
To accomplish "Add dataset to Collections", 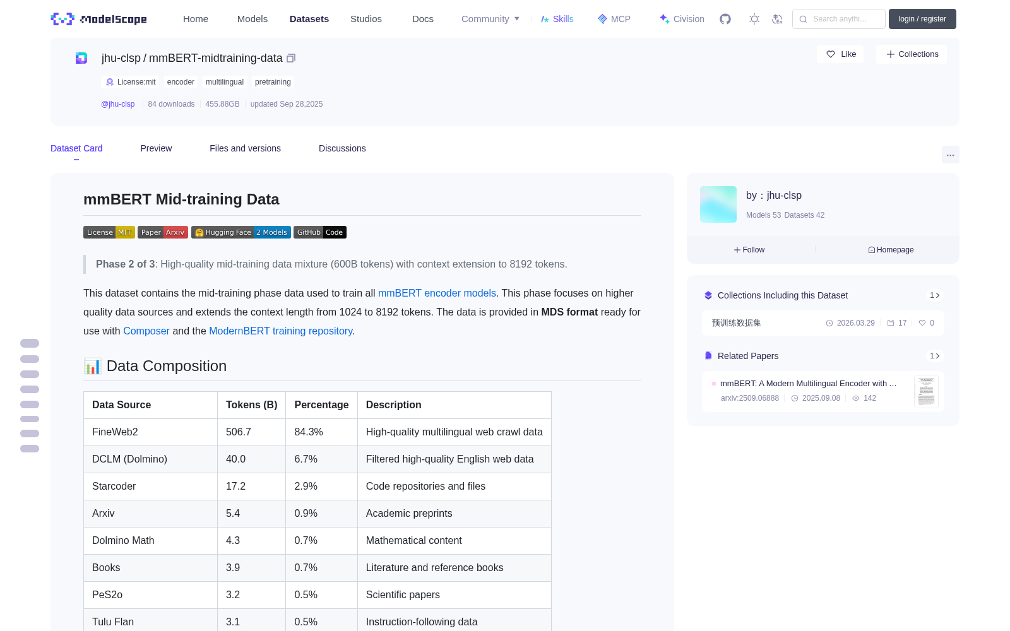I will point(912,54).
